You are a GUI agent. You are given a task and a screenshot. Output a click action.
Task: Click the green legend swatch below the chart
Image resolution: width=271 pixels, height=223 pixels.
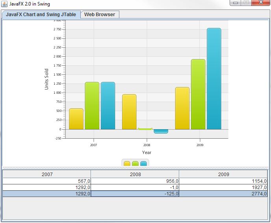click(x=135, y=164)
